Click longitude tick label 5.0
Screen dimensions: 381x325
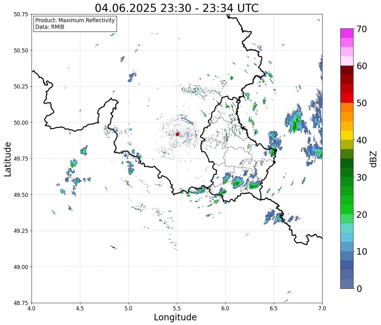[x=128, y=308]
